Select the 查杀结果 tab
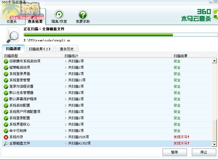 point(35,17)
